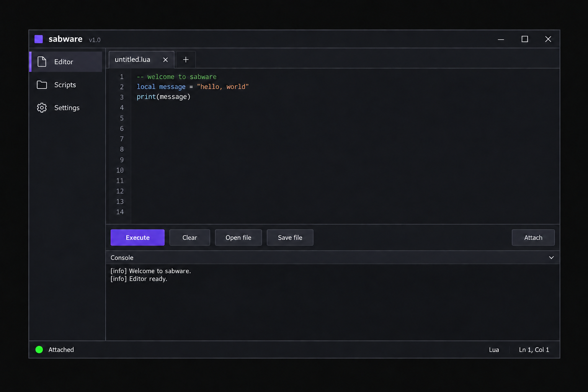Click the local message code line
This screenshot has width=588, height=392.
tap(193, 87)
